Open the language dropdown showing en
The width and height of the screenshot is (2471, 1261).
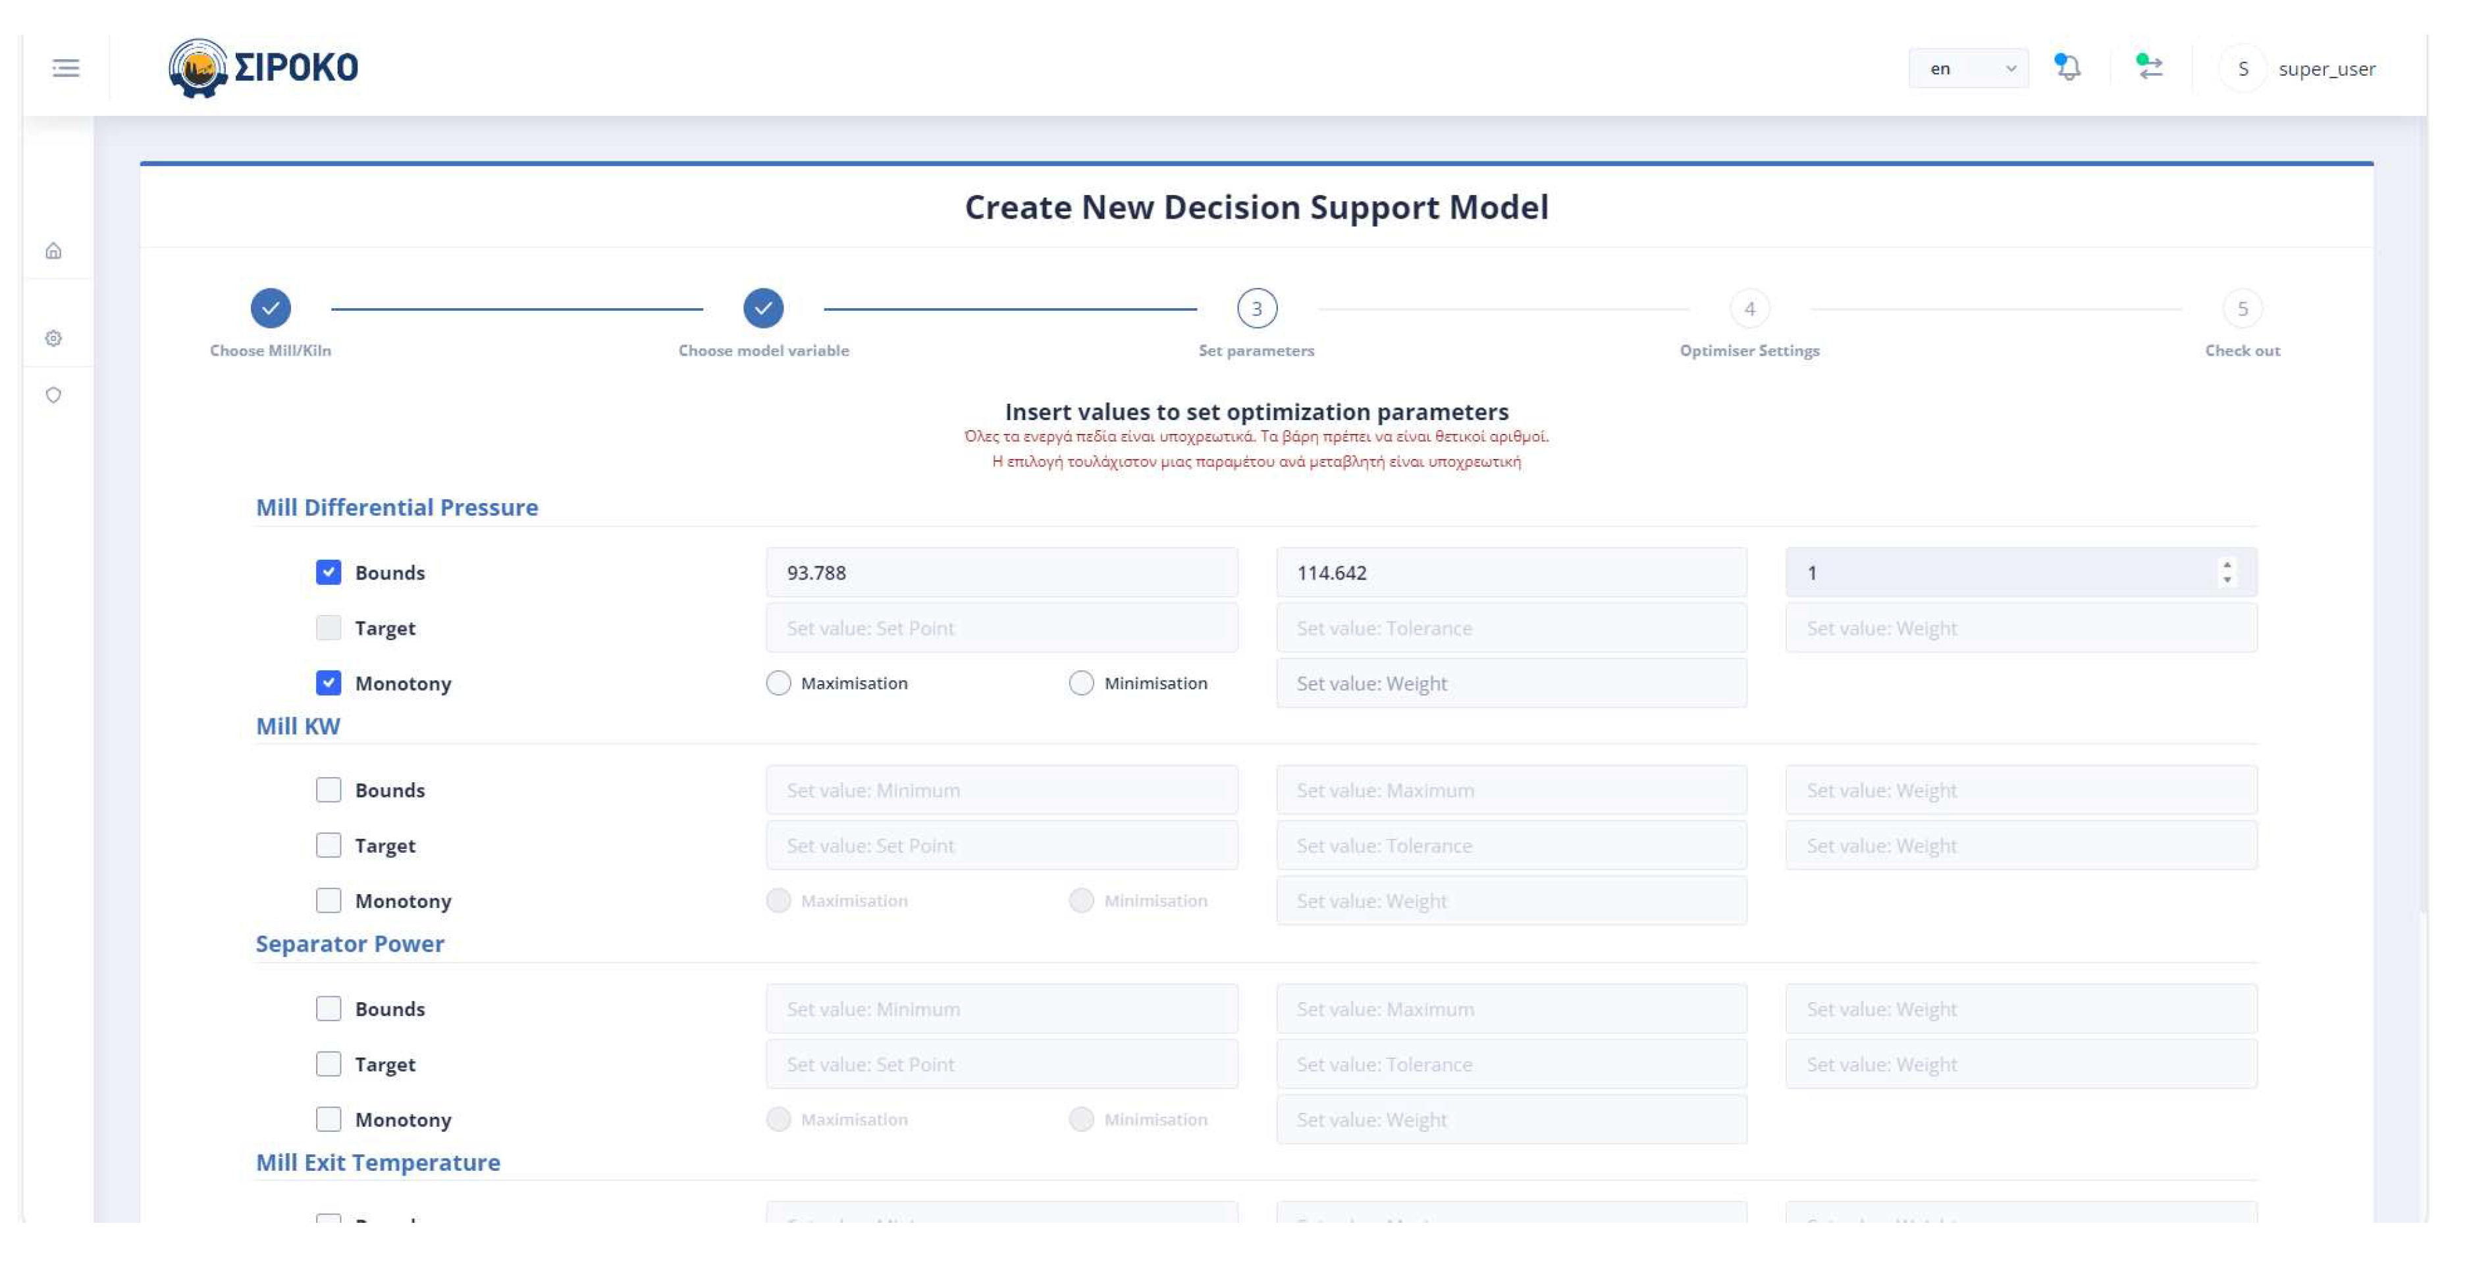(1967, 69)
